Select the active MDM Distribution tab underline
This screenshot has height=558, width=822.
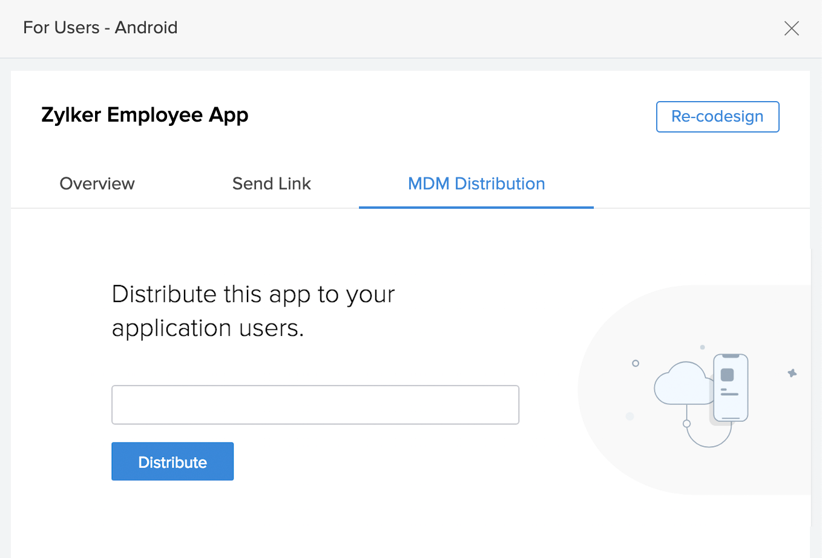point(476,208)
